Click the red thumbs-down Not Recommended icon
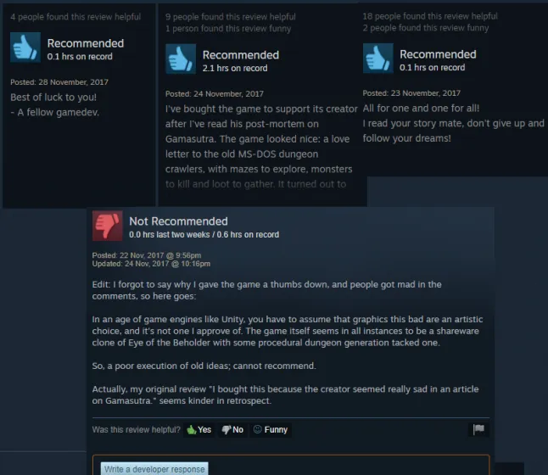This screenshot has height=475, width=548. [107, 226]
